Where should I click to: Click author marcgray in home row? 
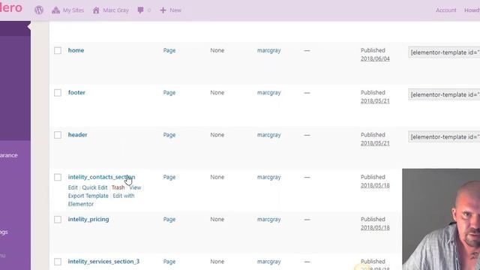point(268,50)
